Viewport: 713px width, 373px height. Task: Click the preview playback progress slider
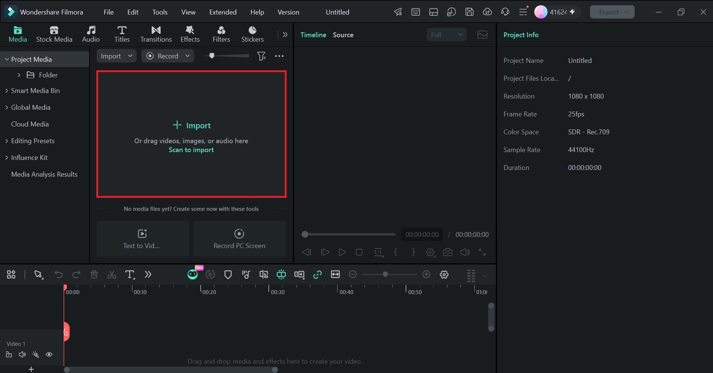(x=348, y=234)
